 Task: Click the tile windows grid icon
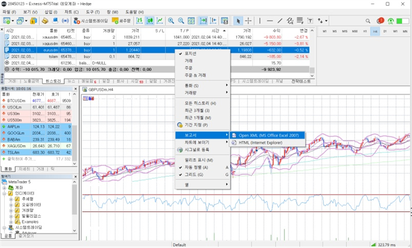tap(191, 21)
